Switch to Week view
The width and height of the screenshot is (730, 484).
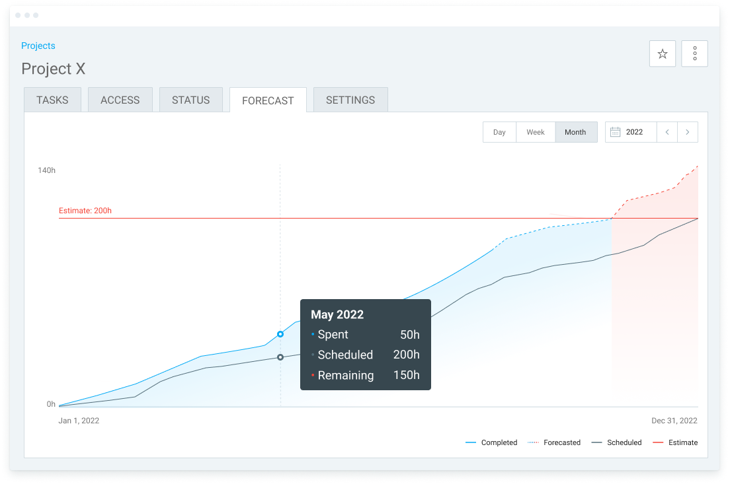coord(536,132)
